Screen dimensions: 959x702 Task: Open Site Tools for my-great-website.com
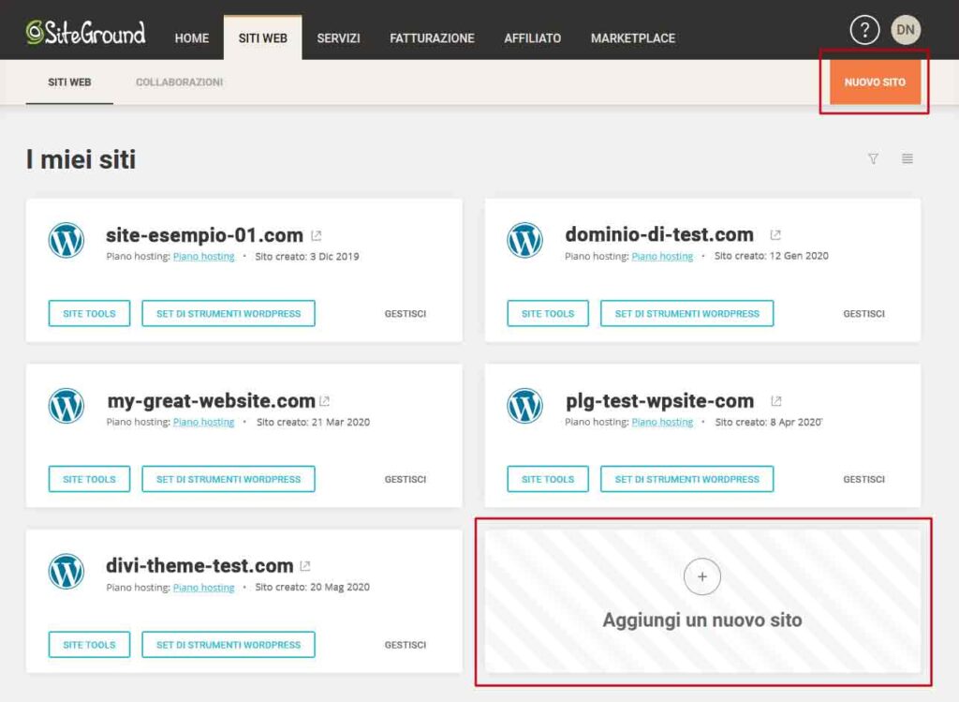(x=89, y=479)
